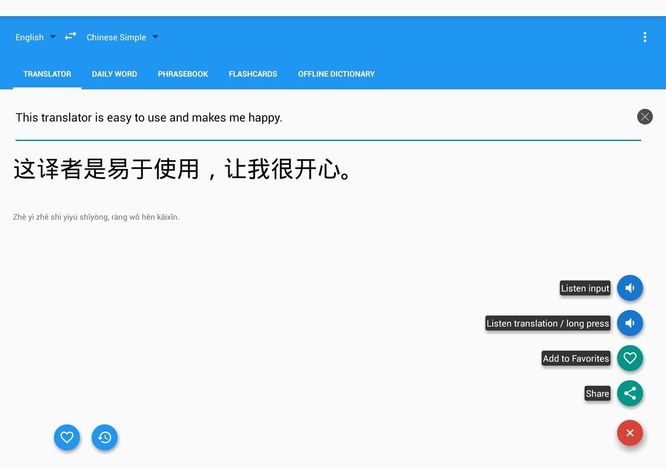Open favorites via bottom blue heart button
Viewport: 666px width, 468px height.
coord(67,437)
